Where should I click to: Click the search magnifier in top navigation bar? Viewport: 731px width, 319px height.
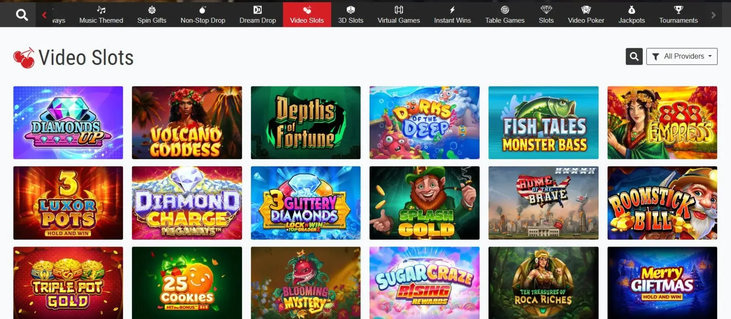point(21,15)
